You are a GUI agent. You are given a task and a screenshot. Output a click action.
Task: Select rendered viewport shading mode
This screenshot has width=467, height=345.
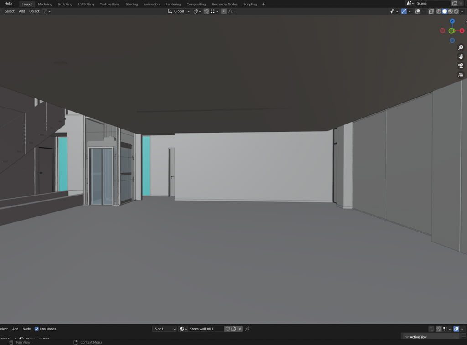pyautogui.click(x=456, y=11)
